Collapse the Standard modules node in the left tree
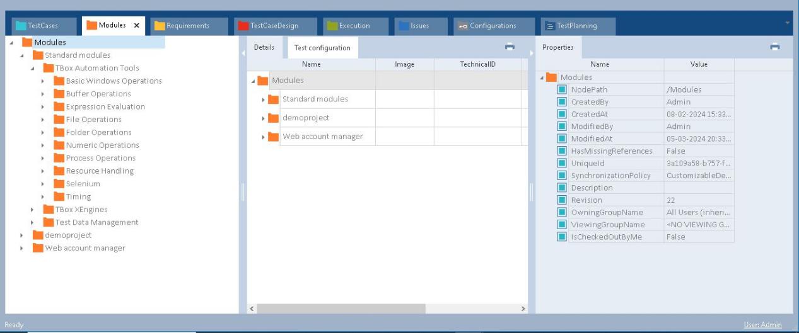The height and width of the screenshot is (333, 799). 22,55
